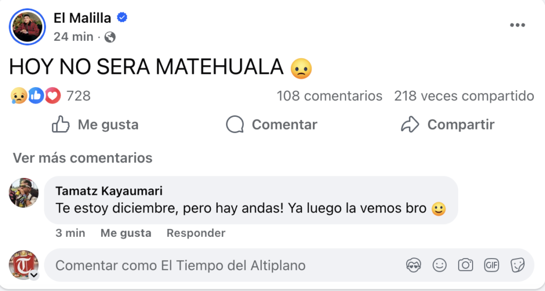
Task: Click the public globe audience icon
Action: coord(110,37)
